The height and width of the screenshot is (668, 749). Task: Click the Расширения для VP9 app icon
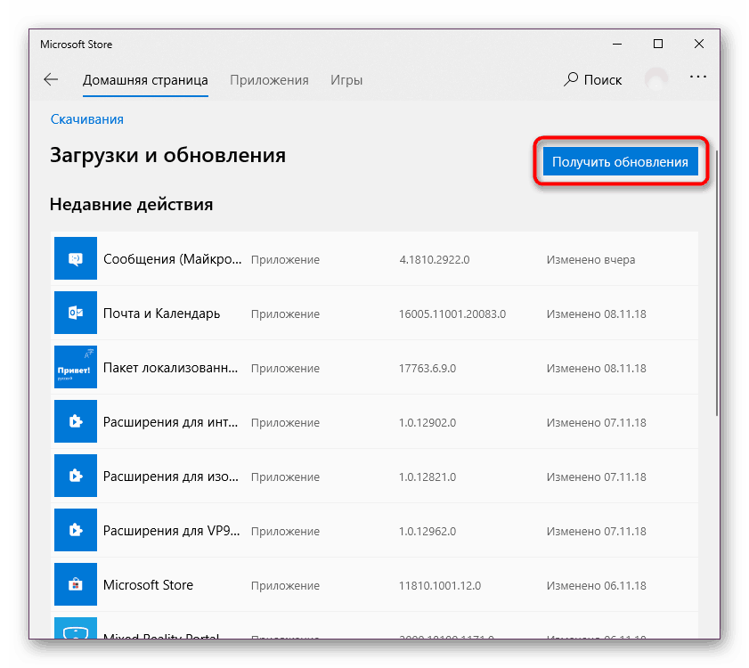point(76,530)
